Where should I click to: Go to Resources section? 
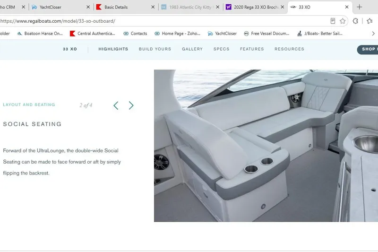pos(289,49)
